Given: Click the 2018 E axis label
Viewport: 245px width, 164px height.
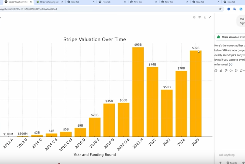Looking at the screenshot, I should point(94,143).
